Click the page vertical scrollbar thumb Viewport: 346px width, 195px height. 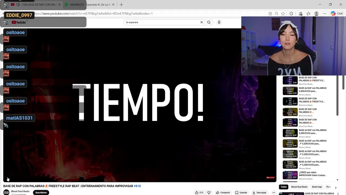coord(344,82)
